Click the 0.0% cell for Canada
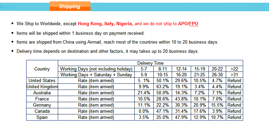The image size is (269, 126). point(144,111)
